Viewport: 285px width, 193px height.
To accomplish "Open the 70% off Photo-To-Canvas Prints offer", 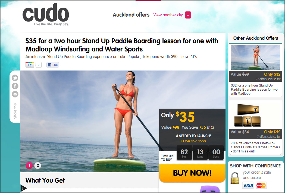I will pyautogui.click(x=255, y=147).
